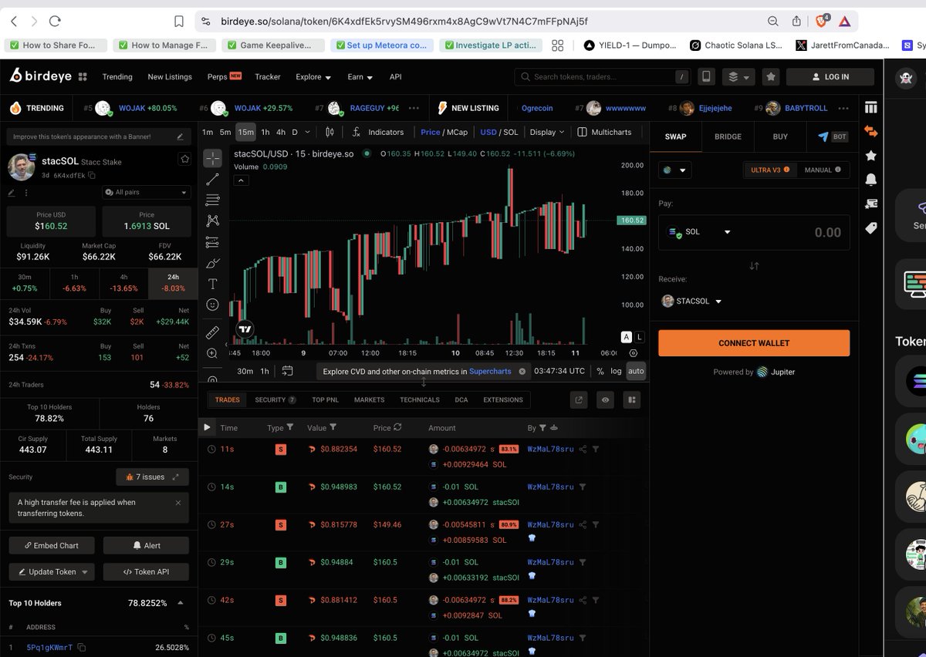The width and height of the screenshot is (926, 657).
Task: Click the swap direction arrows between Pay and Receive
Action: click(x=754, y=265)
